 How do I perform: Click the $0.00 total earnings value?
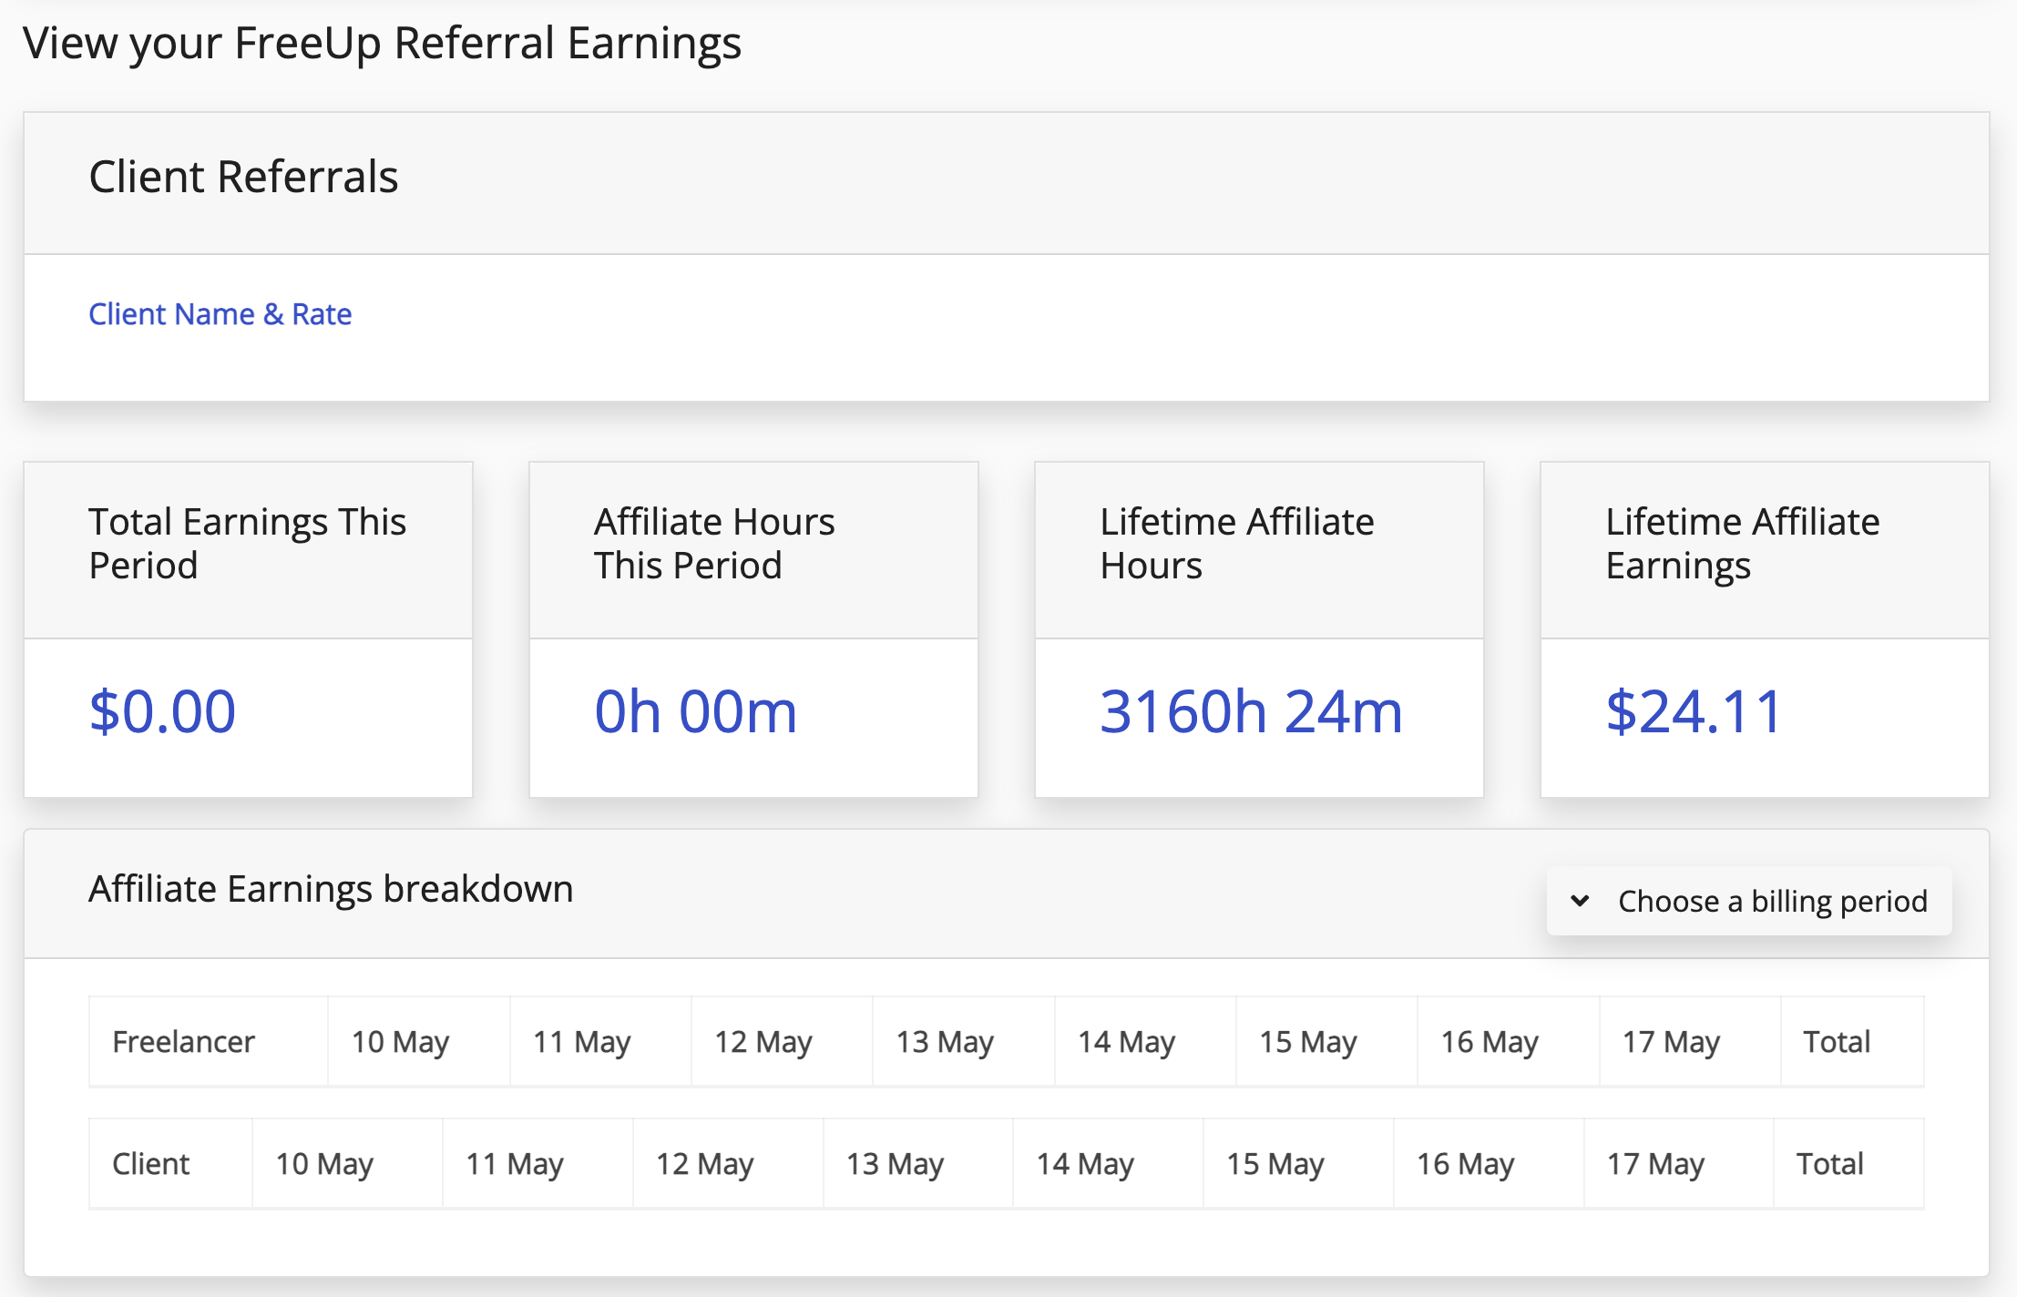(162, 711)
